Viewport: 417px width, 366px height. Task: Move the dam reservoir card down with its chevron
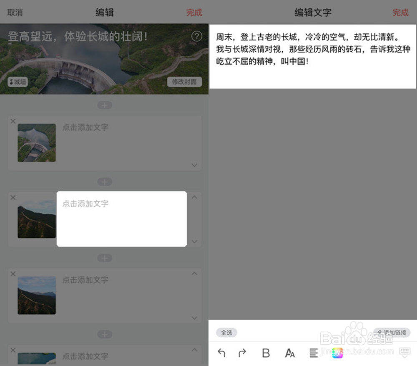point(194,165)
